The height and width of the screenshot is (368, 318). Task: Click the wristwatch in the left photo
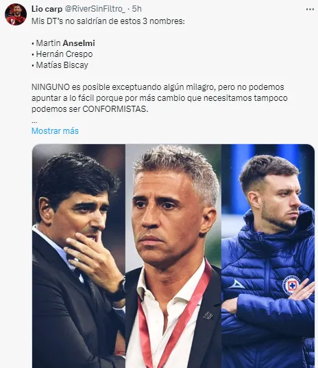pos(120,290)
